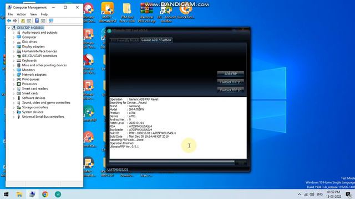Open File menu in Computer Management

tap(11, 14)
